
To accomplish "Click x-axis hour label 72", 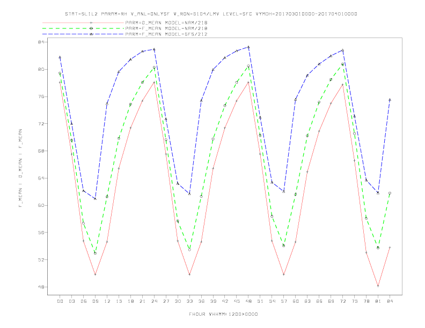I will [x=342, y=301].
